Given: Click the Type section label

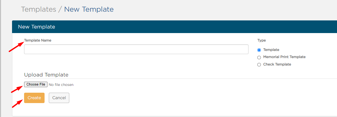Looking at the screenshot, I should pos(262,40).
